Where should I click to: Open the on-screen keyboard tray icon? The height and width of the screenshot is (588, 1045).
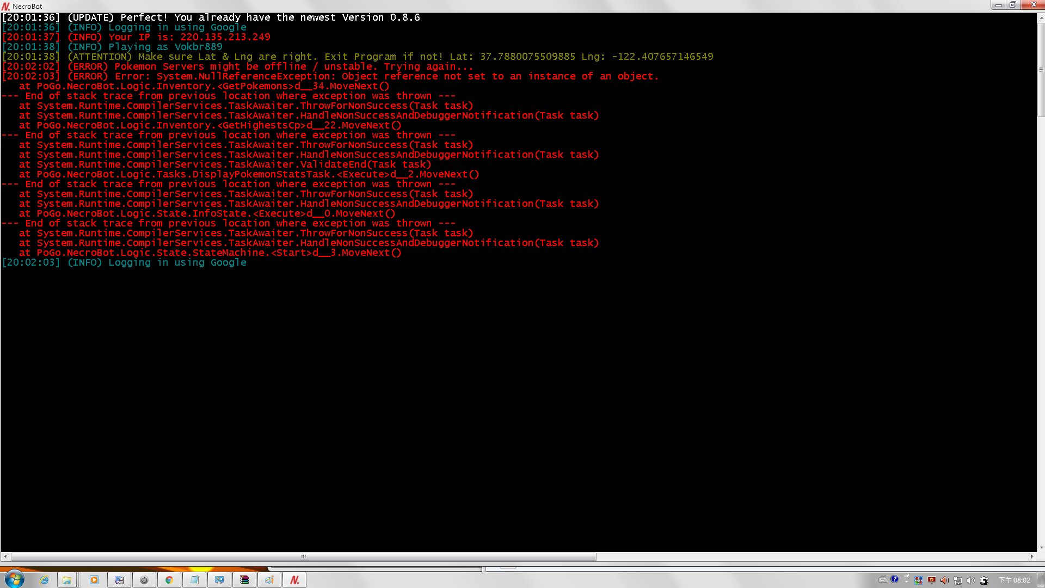883,579
